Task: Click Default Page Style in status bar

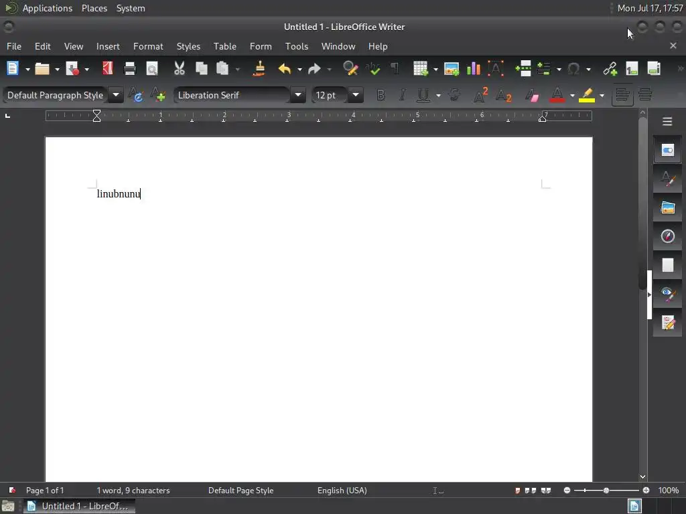Action: tap(241, 491)
